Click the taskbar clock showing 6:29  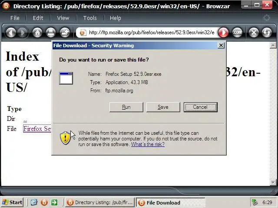pos(267,202)
